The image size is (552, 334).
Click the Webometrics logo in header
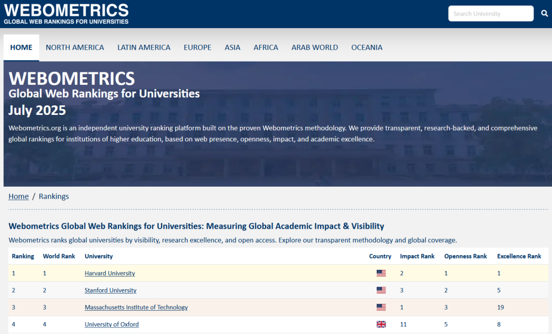66,13
